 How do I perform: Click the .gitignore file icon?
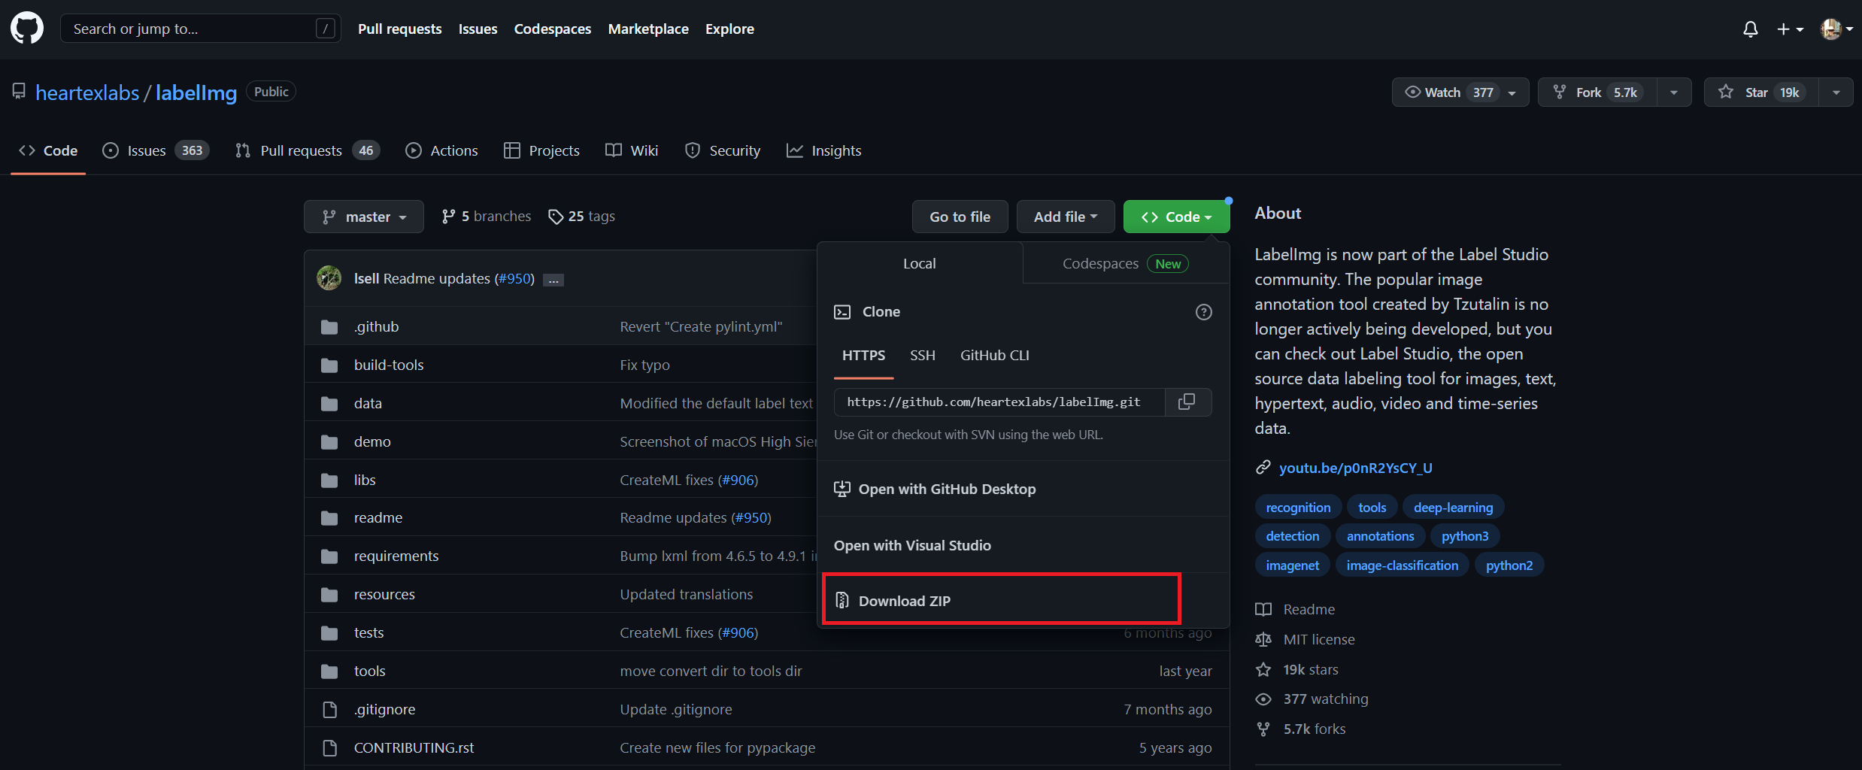329,710
